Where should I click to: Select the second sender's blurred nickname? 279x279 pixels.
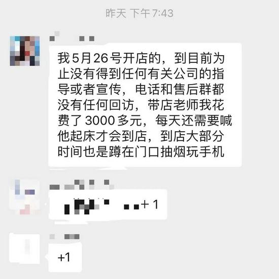[82, 185]
